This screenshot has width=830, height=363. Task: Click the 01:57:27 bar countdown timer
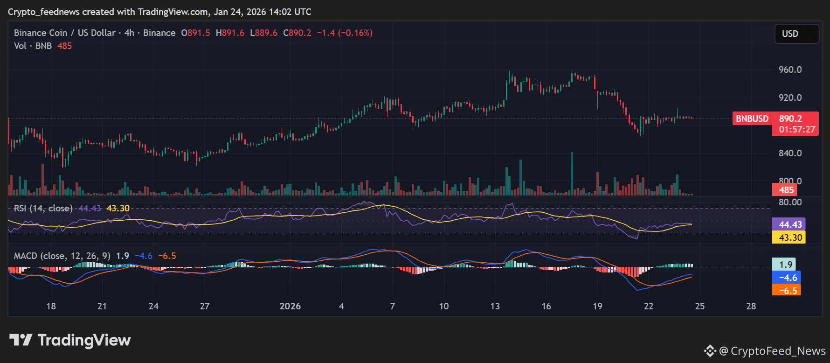(797, 129)
